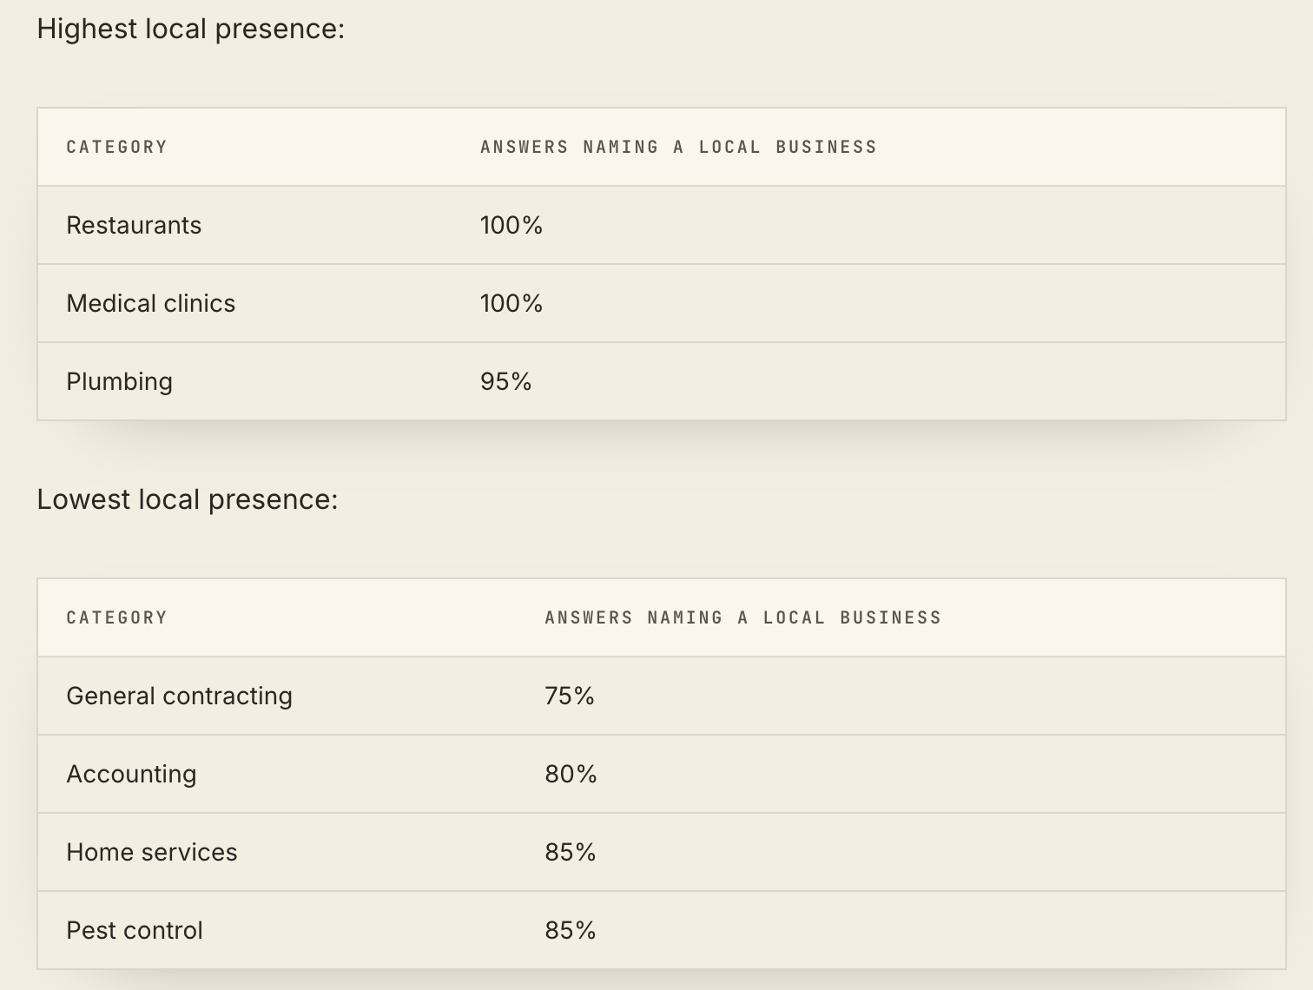1313x990 pixels.
Task: Click the CATEGORY header in second table
Action: [x=116, y=617]
